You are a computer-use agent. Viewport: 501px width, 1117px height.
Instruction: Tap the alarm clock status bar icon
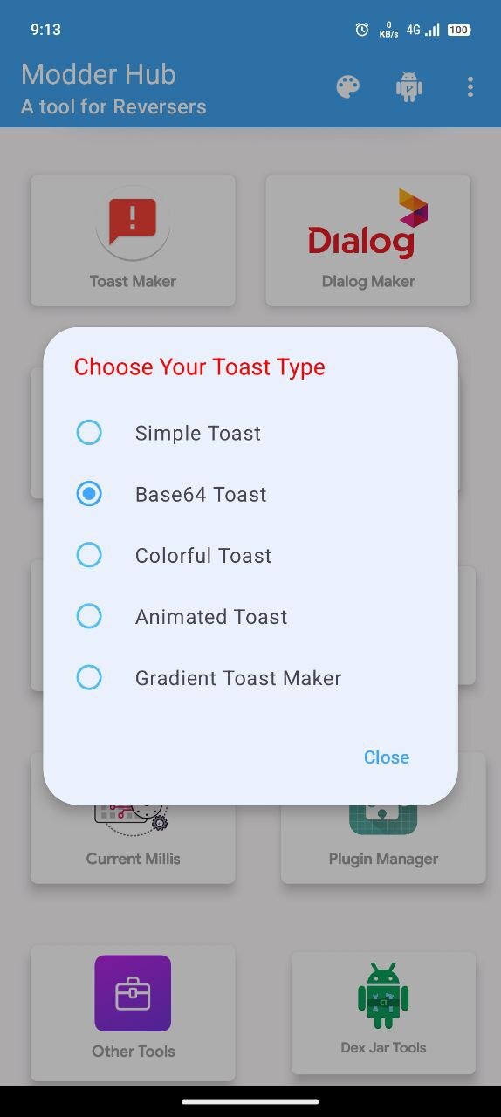tap(362, 30)
